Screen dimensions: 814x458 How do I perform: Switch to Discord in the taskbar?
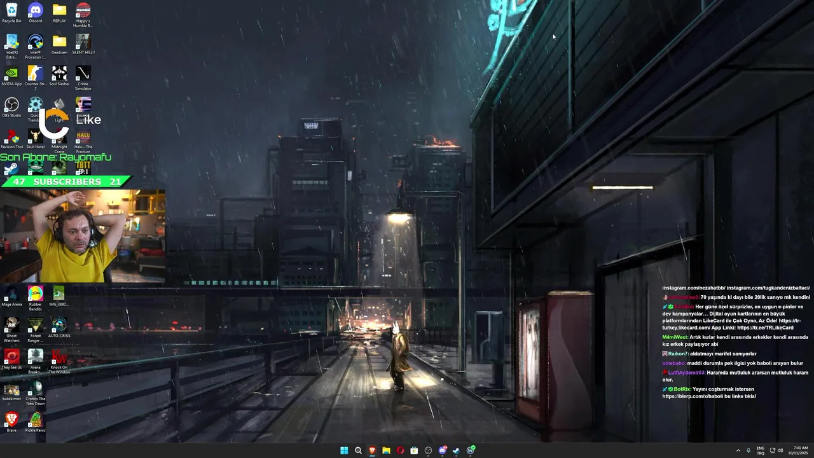443,450
